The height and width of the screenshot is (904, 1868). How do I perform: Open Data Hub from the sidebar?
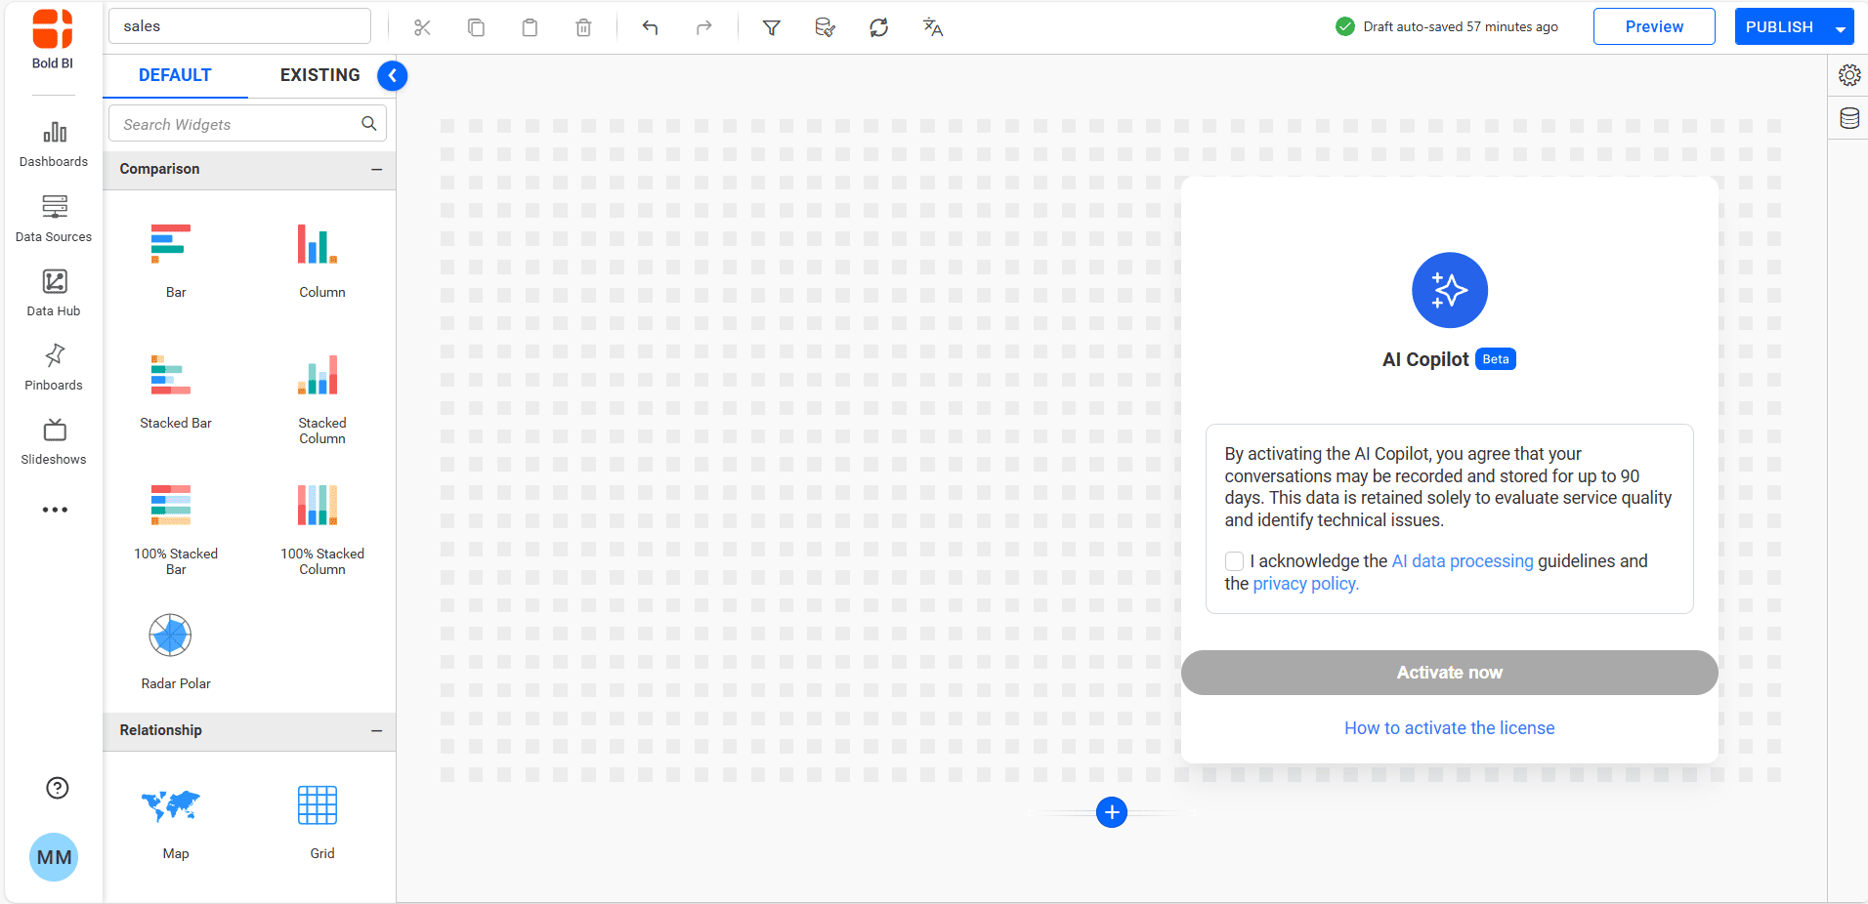54,292
